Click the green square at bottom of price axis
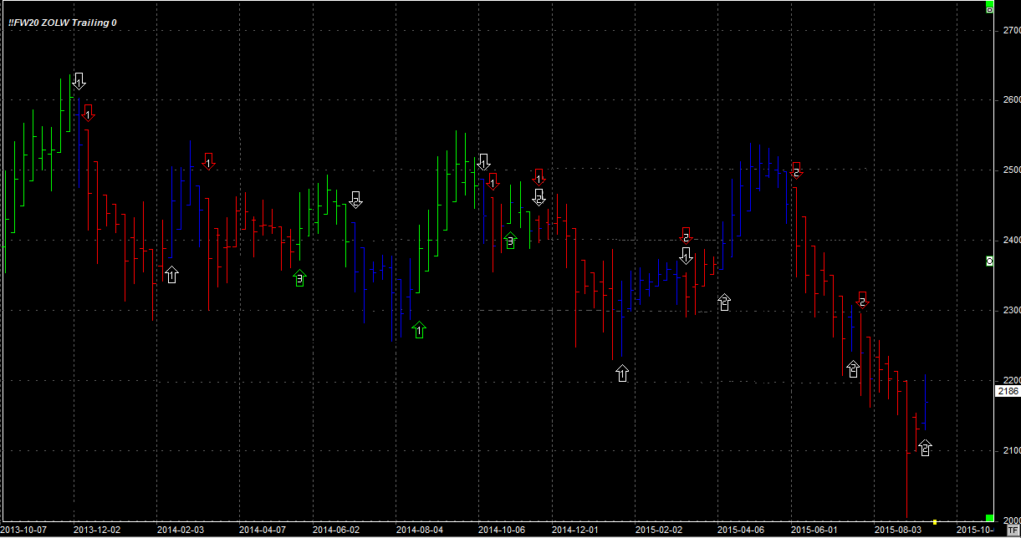 [x=989, y=518]
